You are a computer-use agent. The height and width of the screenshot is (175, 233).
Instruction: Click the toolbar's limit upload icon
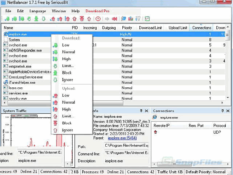coord(74,19)
